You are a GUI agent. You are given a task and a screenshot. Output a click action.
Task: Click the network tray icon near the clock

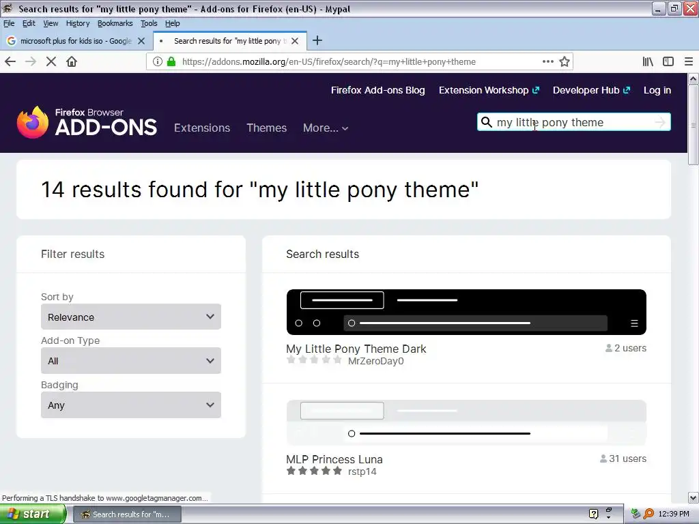pos(636,514)
